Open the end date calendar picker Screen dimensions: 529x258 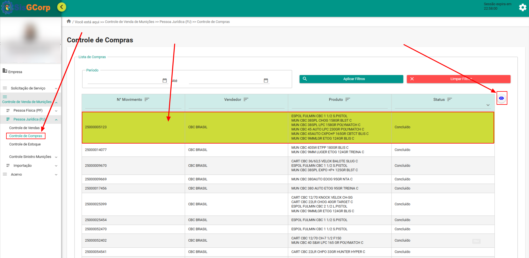tap(266, 81)
